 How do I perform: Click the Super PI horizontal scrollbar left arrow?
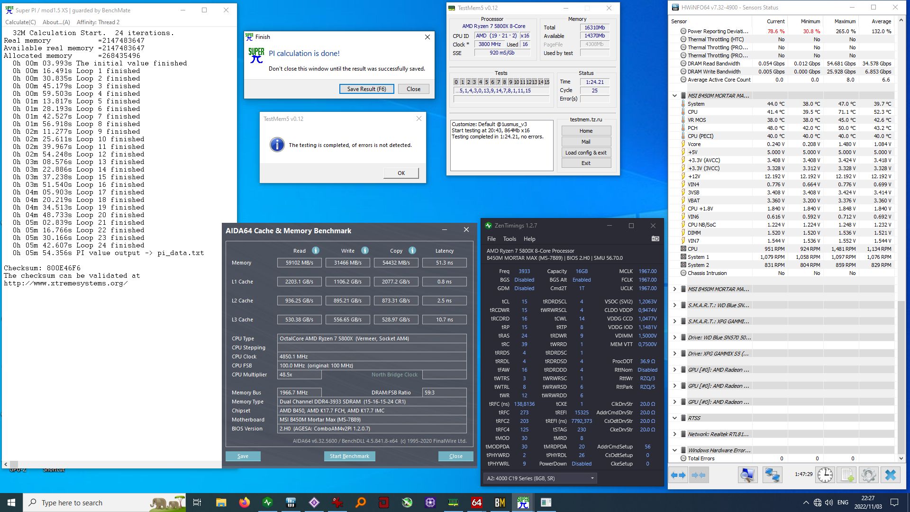pos(6,465)
